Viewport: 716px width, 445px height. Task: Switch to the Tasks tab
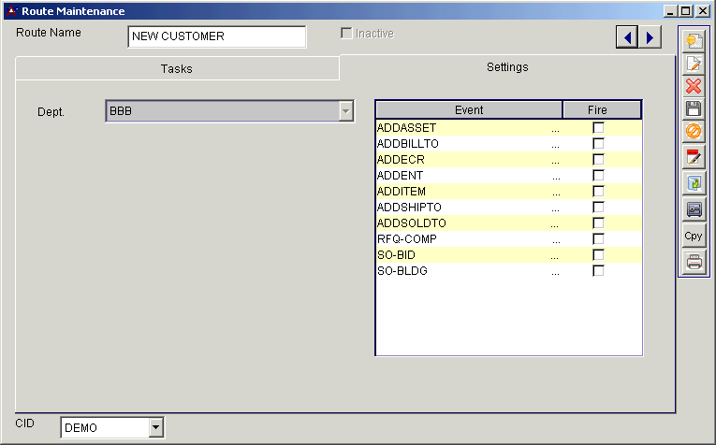pos(176,68)
